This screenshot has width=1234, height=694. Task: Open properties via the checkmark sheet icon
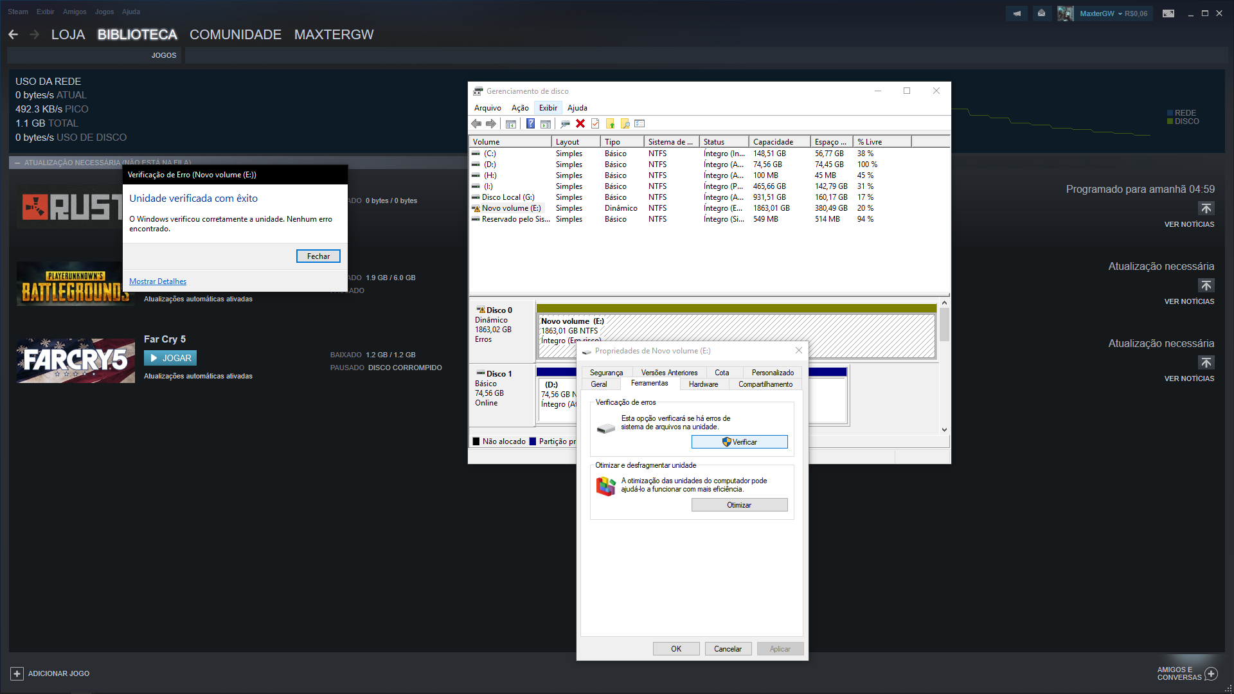click(595, 123)
